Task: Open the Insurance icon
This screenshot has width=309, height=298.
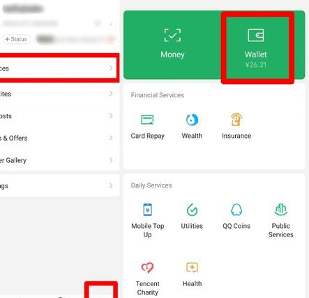Action: point(236,120)
